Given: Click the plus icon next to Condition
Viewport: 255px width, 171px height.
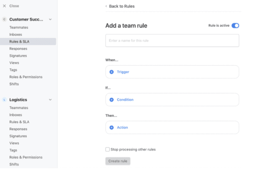Looking at the screenshot, I should pyautogui.click(x=112, y=100).
